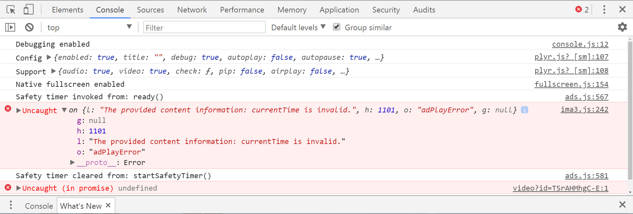Open the ima3.js:242 source link
This screenshot has height=214, width=633.
585,110
